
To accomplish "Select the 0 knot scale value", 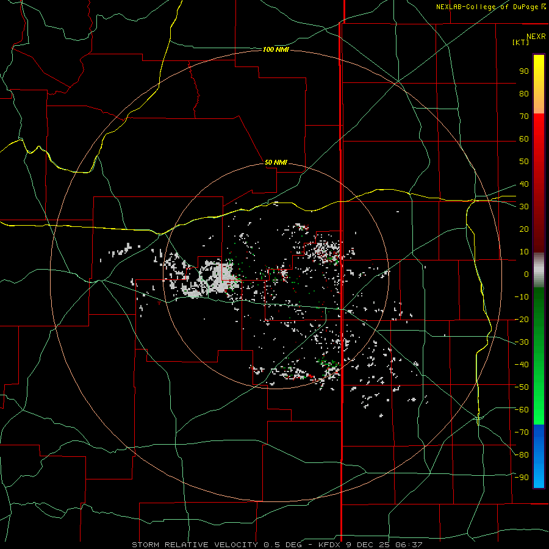I will tap(526, 274).
